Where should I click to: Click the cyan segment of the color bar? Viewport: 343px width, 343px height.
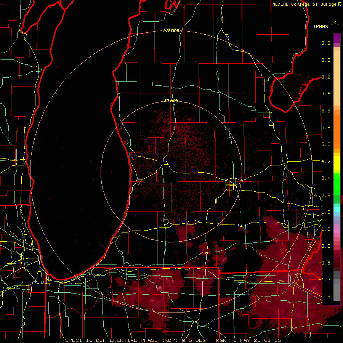(x=337, y=210)
